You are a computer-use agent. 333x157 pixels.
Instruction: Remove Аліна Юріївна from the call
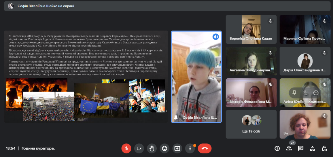316,92
